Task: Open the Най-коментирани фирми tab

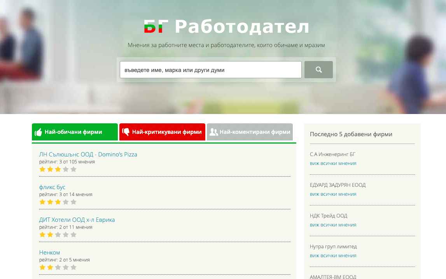Action: (250, 132)
